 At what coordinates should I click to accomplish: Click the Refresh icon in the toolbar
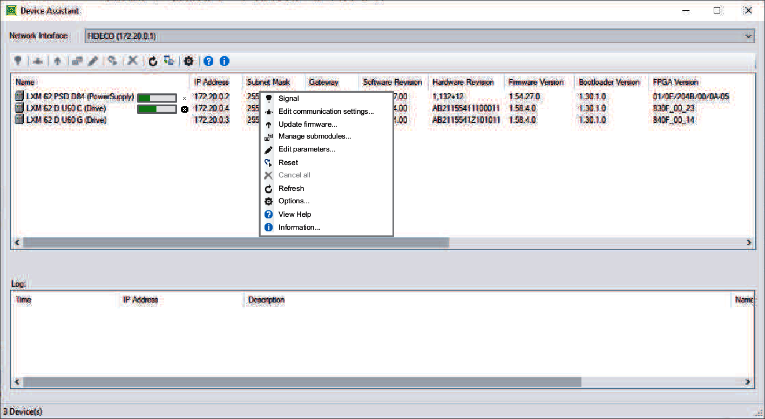pos(153,61)
